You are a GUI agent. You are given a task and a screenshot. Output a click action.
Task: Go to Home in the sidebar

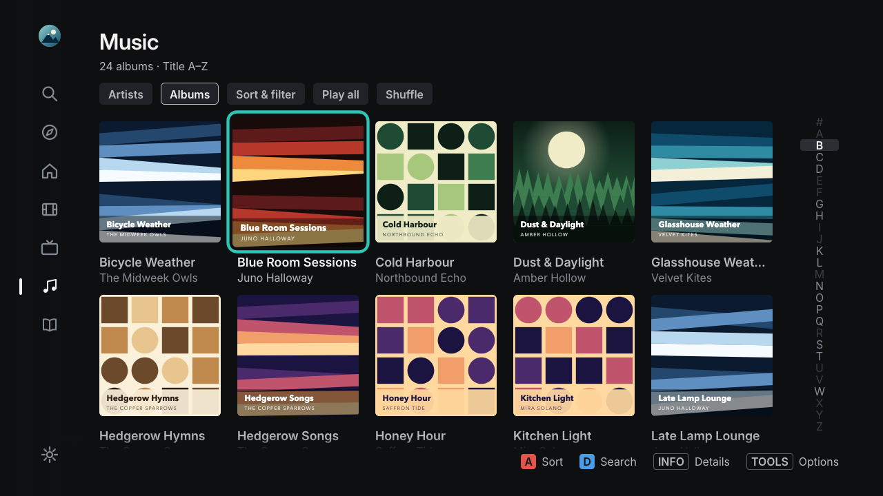coord(50,171)
